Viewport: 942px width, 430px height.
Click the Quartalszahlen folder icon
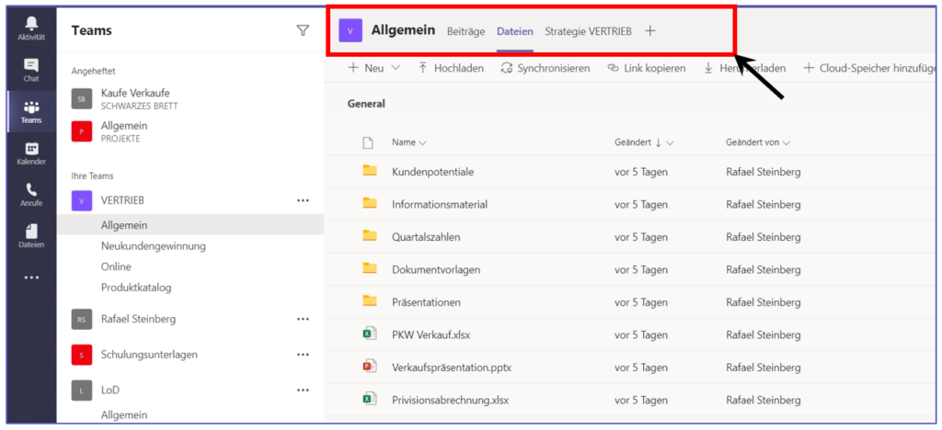[x=370, y=236]
